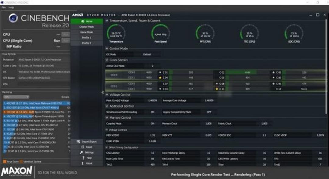329x179 pixels.
Task: Toggle Legacy Compatibility Mode OFF setting
Action: [209, 112]
